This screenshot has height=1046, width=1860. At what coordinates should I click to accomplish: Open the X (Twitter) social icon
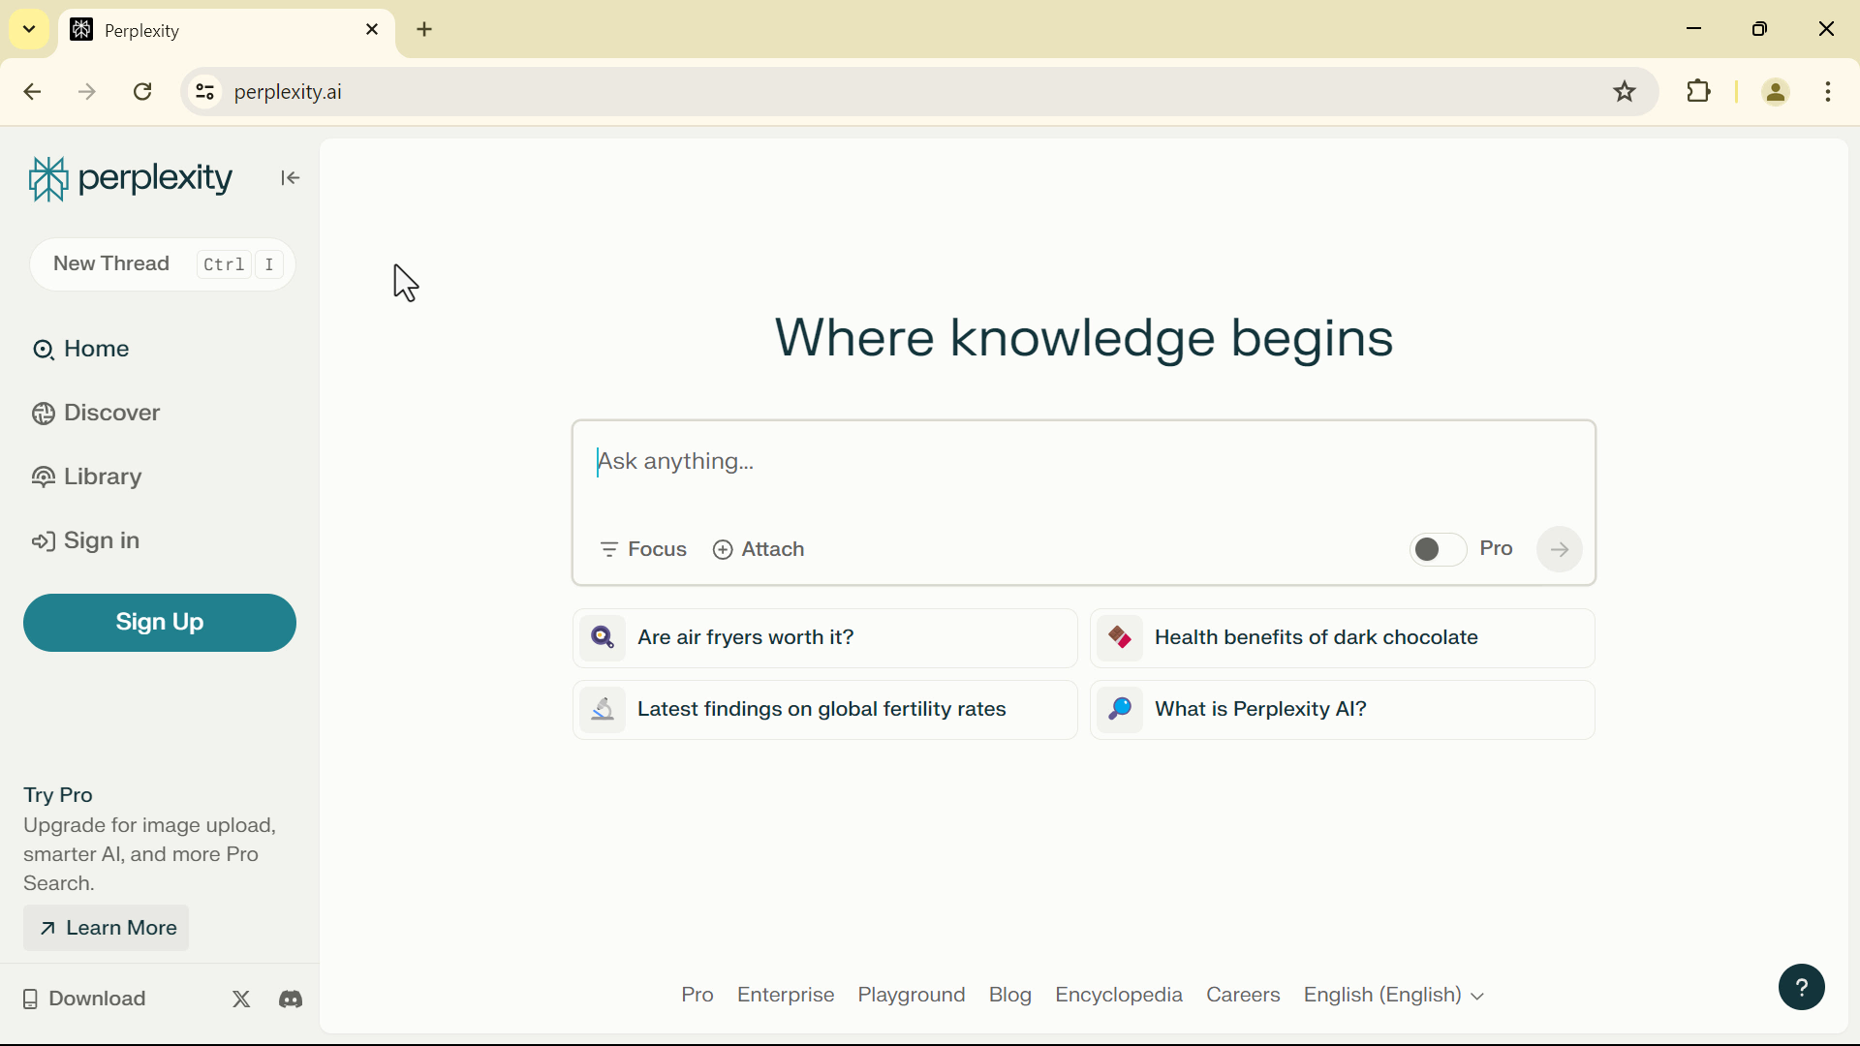[x=241, y=1000]
